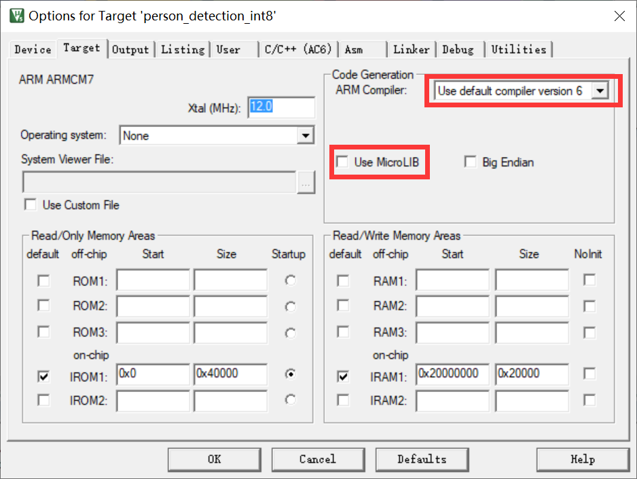The image size is (637, 479).
Task: Click the System Viewer File browse button
Action: click(x=306, y=182)
